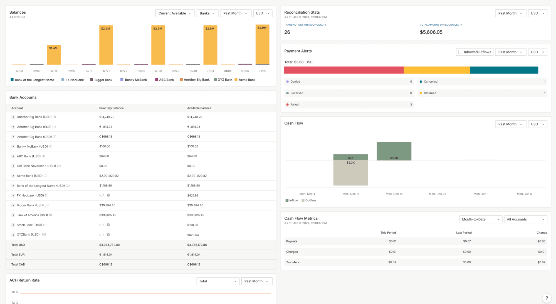Select Past Month dropdown in Reconciliation Stats

[x=509, y=13]
